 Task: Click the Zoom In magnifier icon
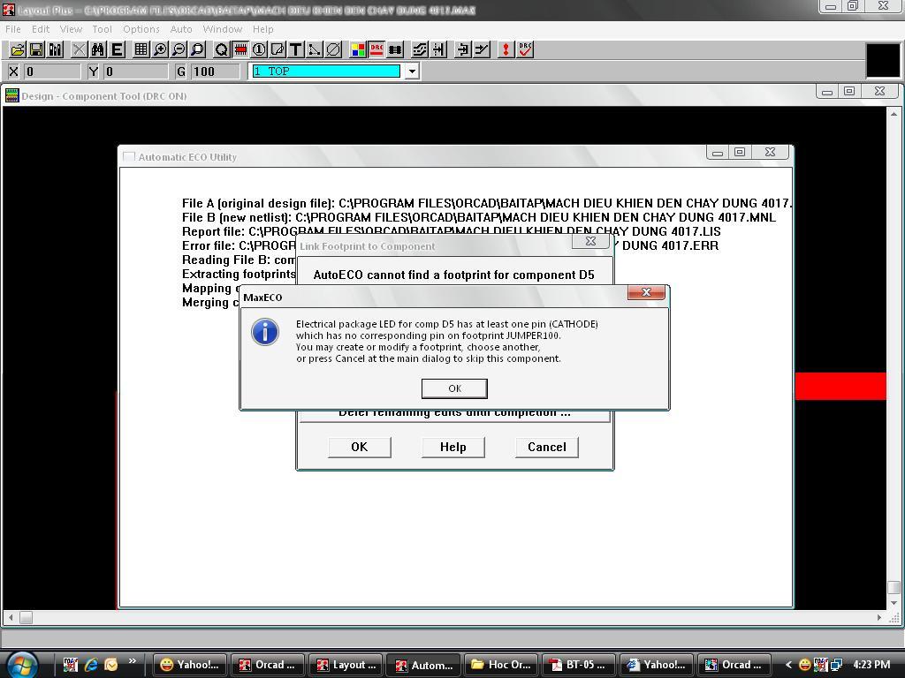(159, 49)
